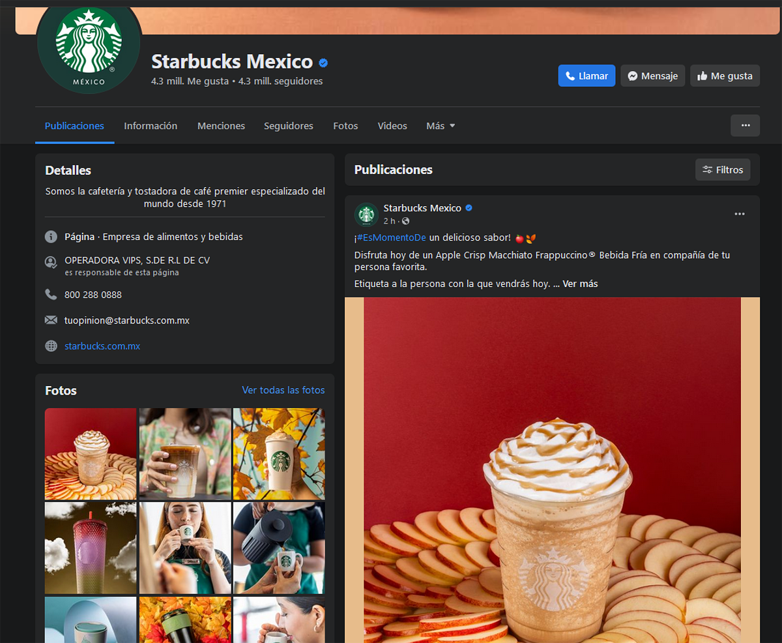
Task: Open the frappuccino with apple slices photo thumbnail
Action: tap(91, 454)
